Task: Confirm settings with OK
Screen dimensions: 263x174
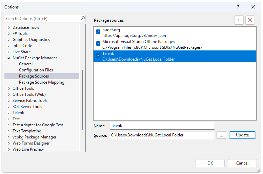Action: 210,163
